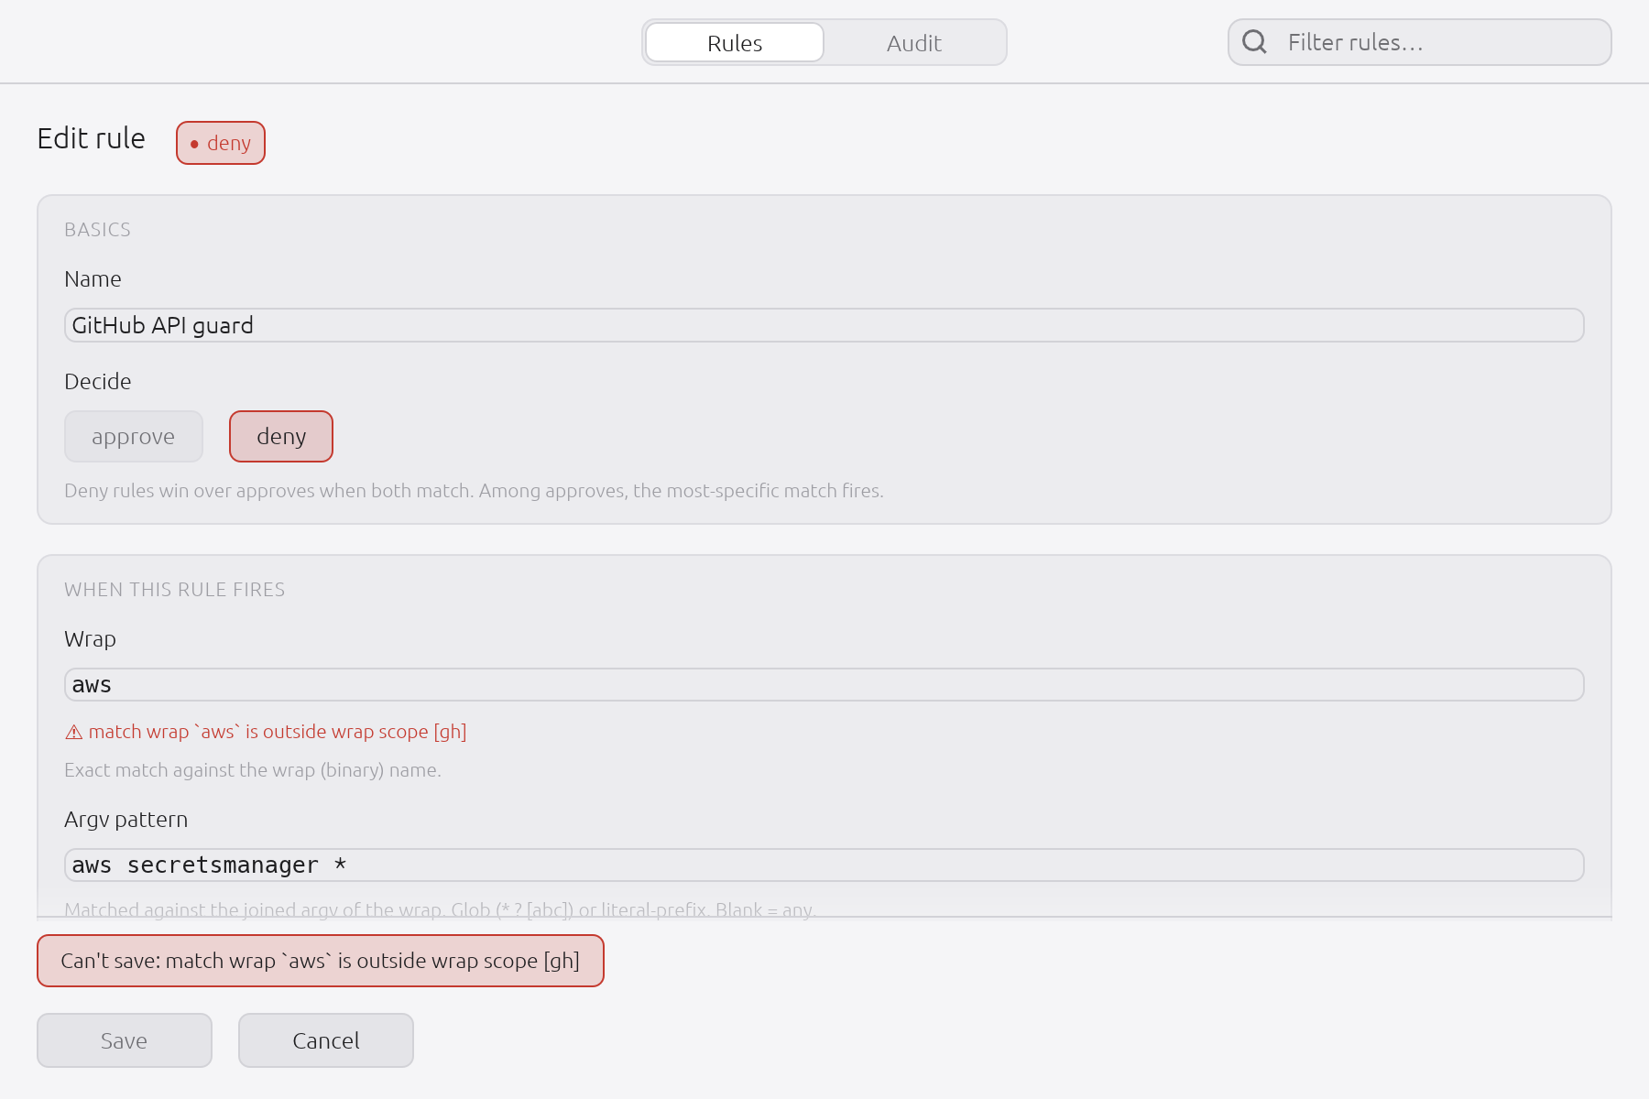Click the Can't save error banner

321,961
